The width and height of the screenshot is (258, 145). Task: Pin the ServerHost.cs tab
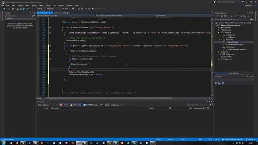point(49,13)
